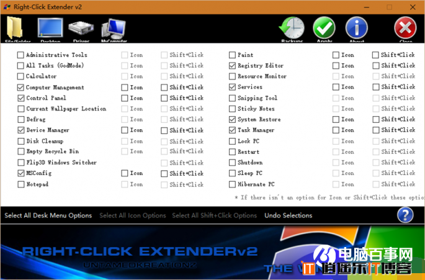The width and height of the screenshot is (425, 280).
Task: Open Backups with the clock icon
Action: (292, 28)
